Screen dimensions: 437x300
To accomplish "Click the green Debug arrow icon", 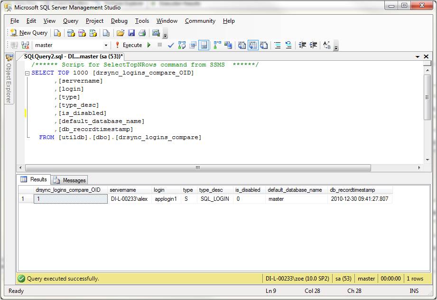I will [149, 45].
